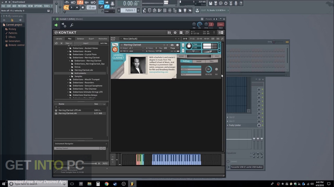Open Kontakt wrapper detailed settings gear-plug icon
The height and width of the screenshot is (187, 334).
64,25
